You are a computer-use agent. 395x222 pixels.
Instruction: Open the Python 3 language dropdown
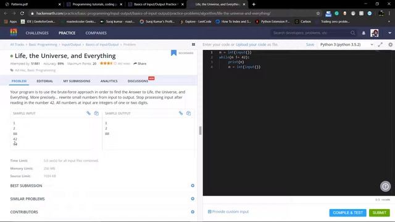[347, 44]
